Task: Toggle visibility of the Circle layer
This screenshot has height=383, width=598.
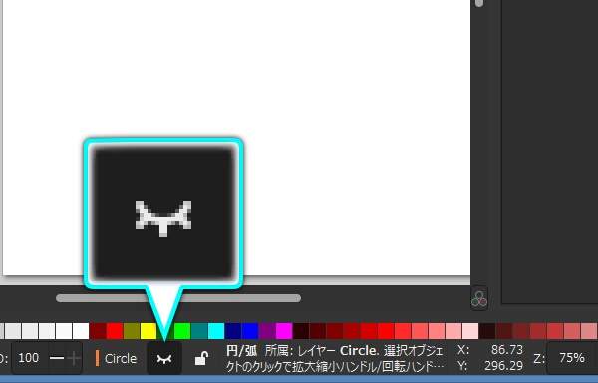Action: [164, 359]
